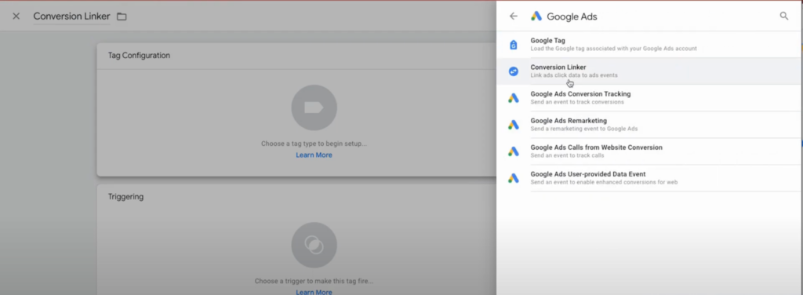Click 'Send an event to track calls' description
The width and height of the screenshot is (803, 295).
pos(567,155)
